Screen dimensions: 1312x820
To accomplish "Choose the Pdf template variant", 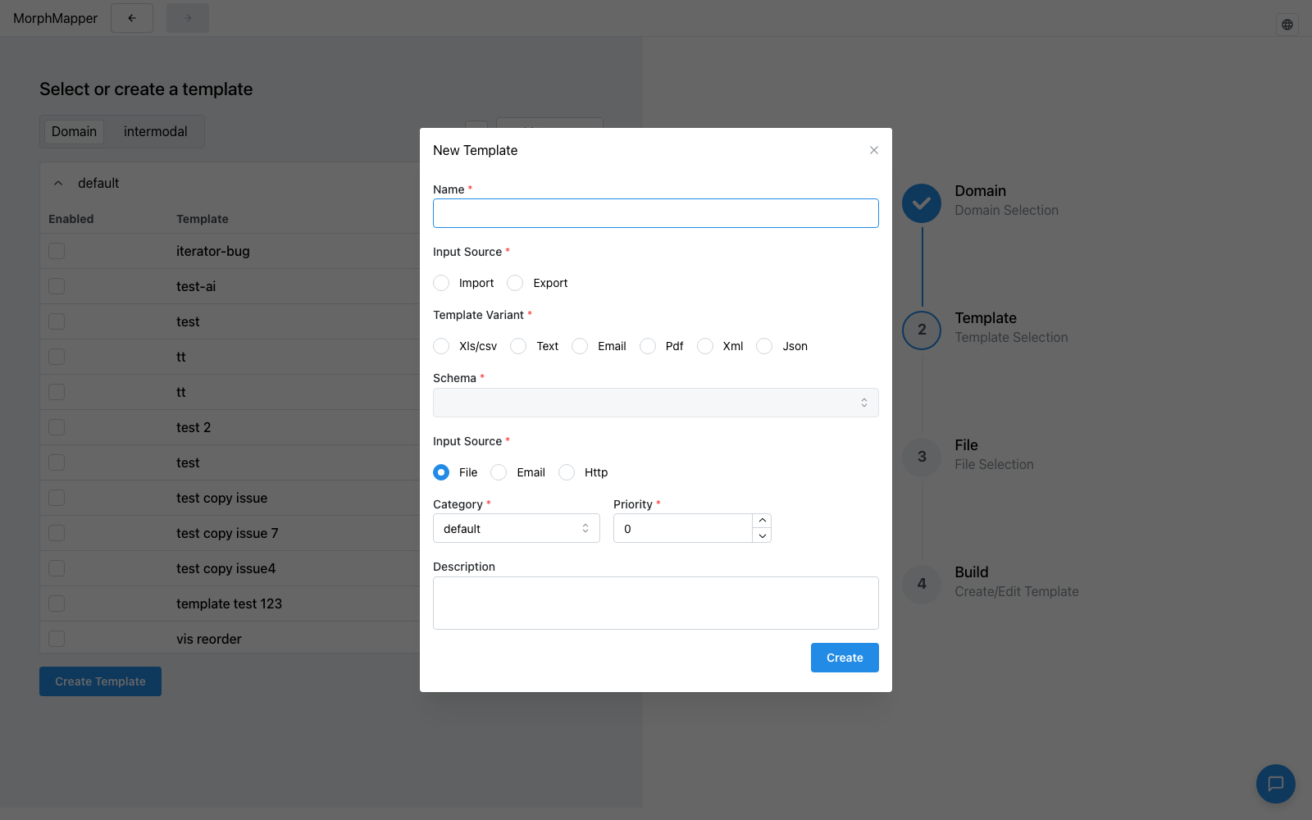I will pos(648,346).
